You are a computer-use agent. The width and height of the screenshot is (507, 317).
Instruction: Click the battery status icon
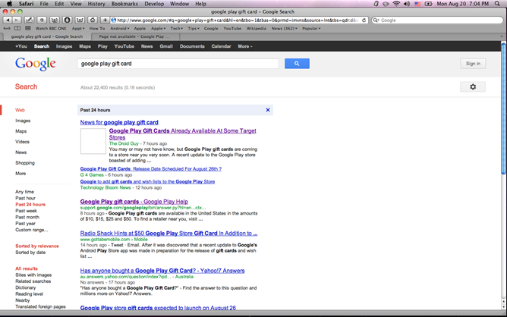(428, 4)
